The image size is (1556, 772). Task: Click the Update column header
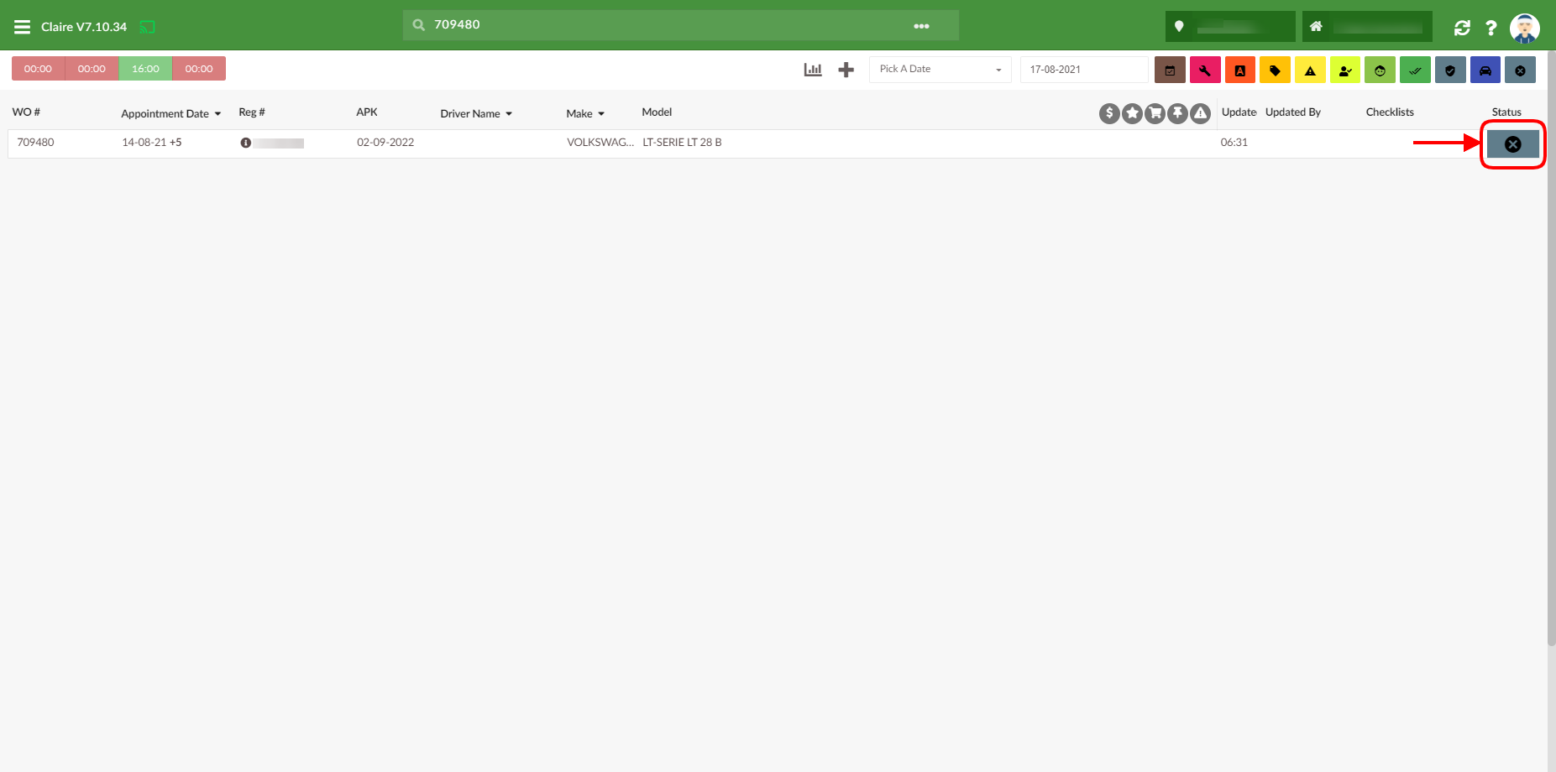[x=1239, y=112]
